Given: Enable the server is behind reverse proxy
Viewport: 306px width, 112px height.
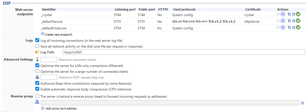Looking at the screenshot, I should (38, 96).
